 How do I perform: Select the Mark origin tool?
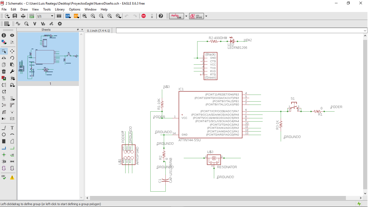12,42
